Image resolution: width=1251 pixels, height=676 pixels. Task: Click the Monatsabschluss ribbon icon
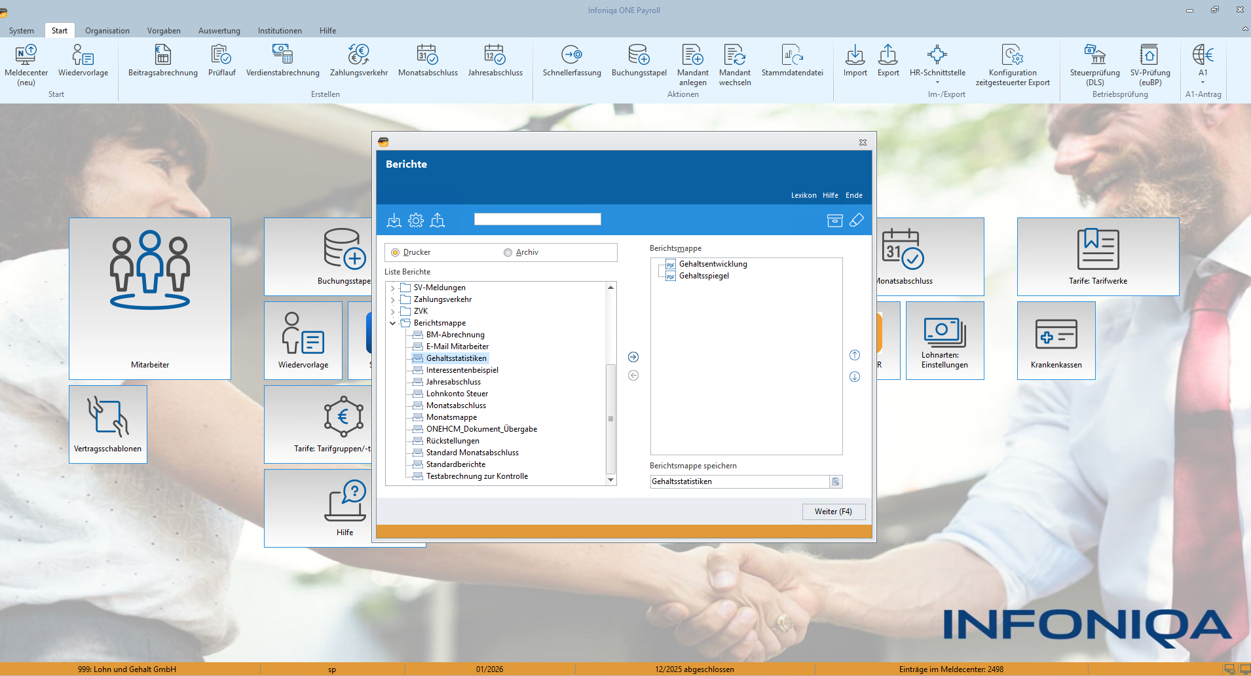pos(428,60)
